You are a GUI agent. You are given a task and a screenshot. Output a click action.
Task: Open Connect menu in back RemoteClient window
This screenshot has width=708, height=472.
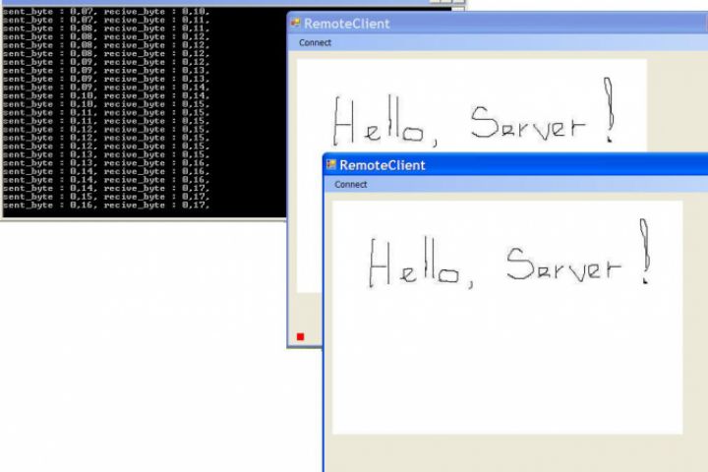315,42
